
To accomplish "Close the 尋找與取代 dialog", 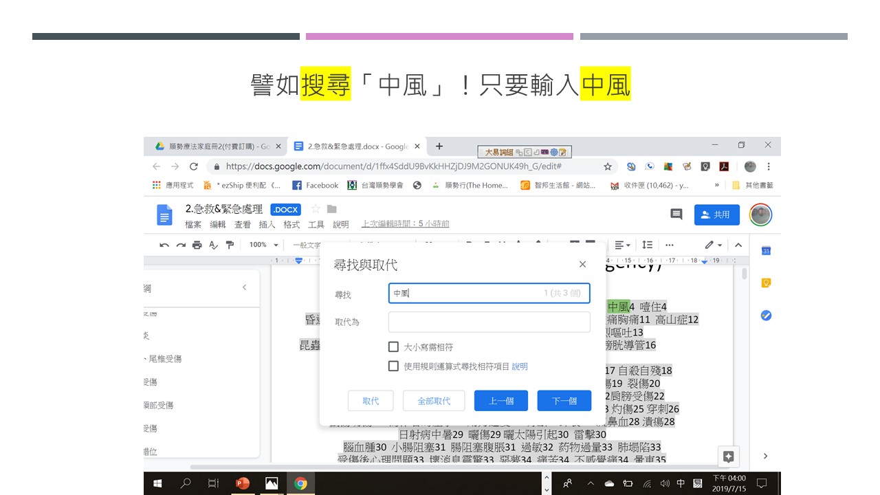I will point(582,264).
